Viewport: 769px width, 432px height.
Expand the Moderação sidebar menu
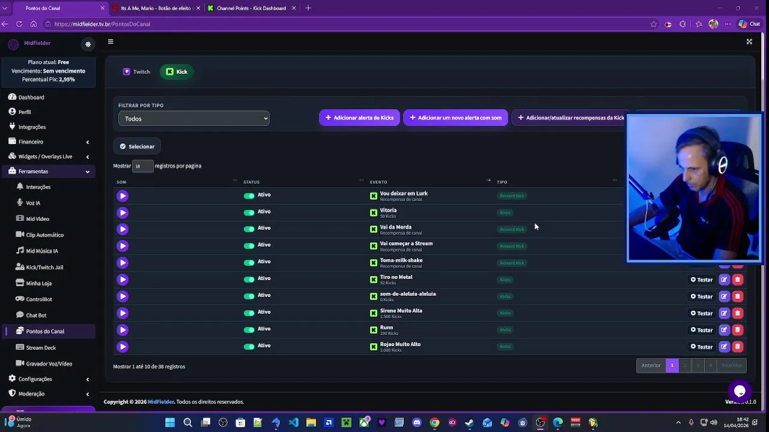point(48,394)
